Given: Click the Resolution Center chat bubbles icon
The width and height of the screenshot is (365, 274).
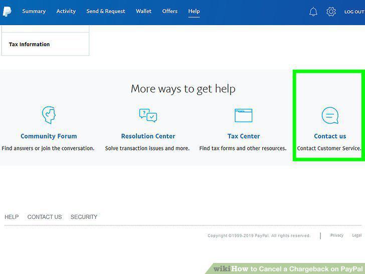Looking at the screenshot, I should point(148,115).
